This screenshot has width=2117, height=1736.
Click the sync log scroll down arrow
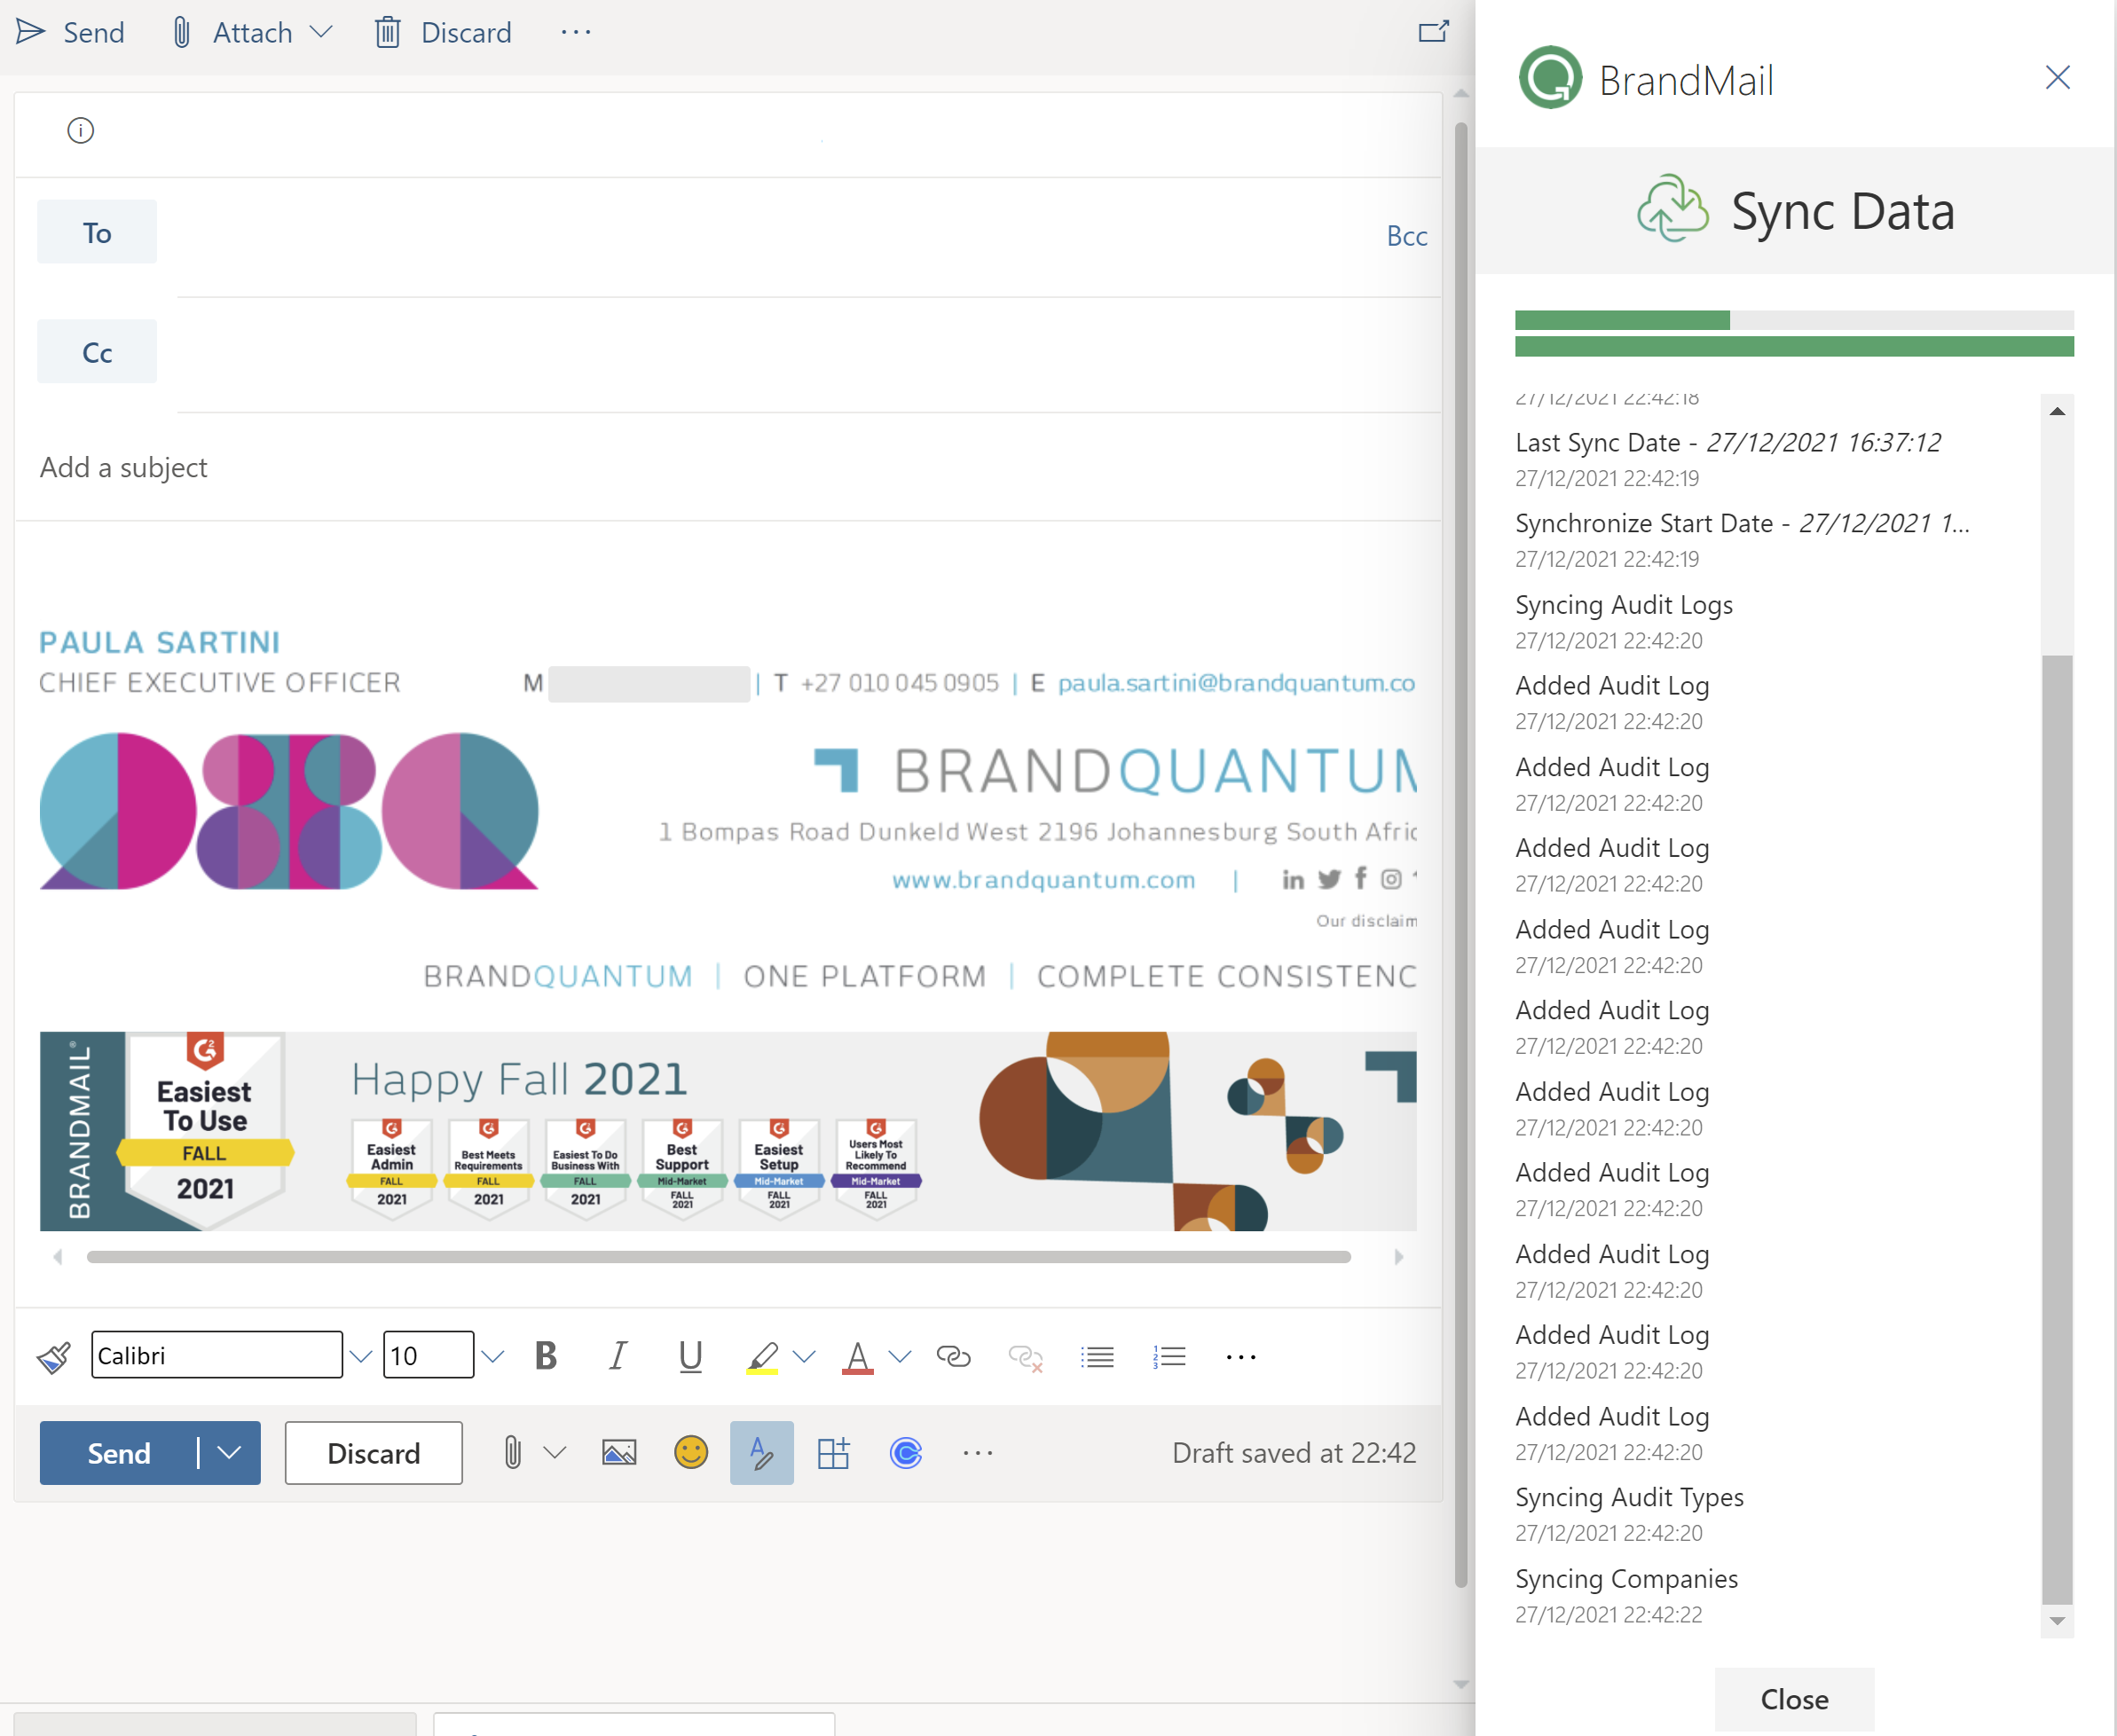pos(2057,1620)
